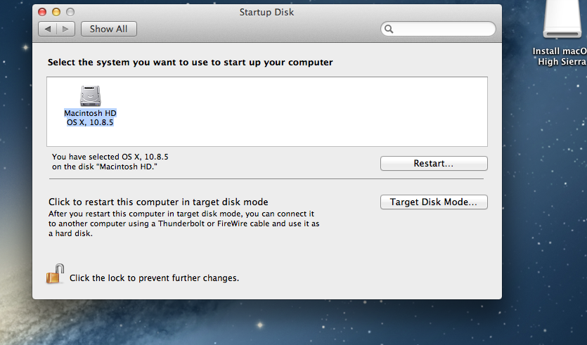Close the Startup Disk window

click(x=42, y=12)
